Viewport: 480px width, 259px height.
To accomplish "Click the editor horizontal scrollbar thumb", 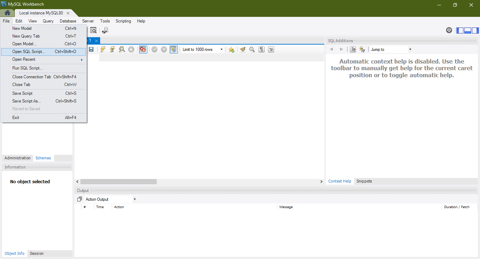I will [x=118, y=181].
